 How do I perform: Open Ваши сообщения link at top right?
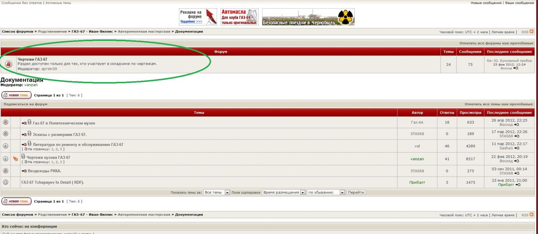[519, 3]
